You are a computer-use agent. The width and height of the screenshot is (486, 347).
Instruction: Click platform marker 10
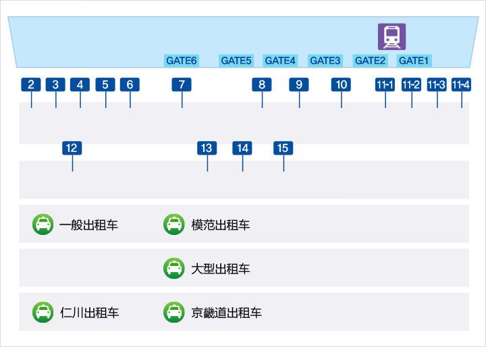point(341,84)
